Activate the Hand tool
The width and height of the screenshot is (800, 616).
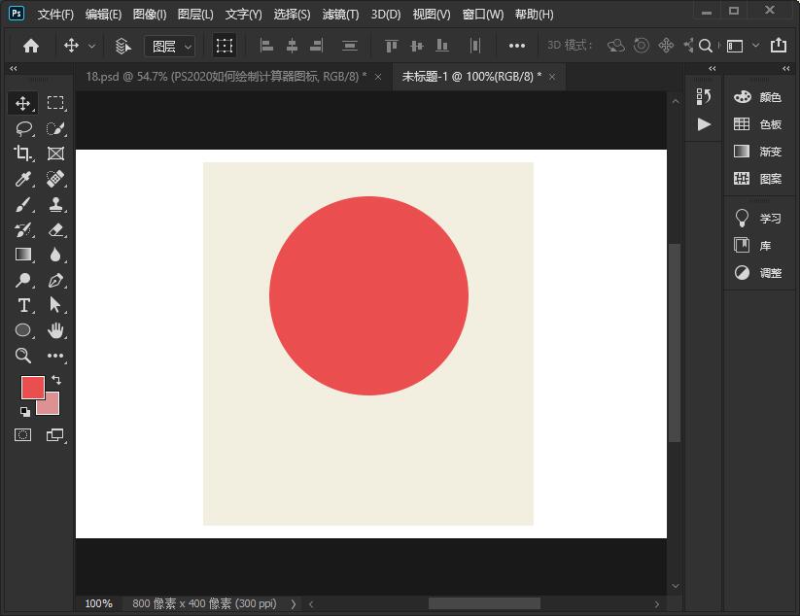55,330
